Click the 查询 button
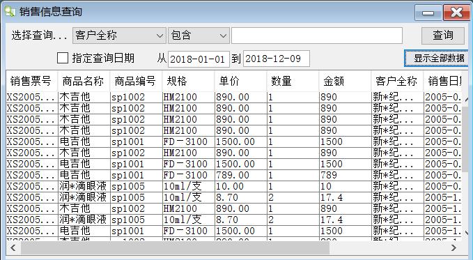Screen dimensions: 473x260 [443, 36]
